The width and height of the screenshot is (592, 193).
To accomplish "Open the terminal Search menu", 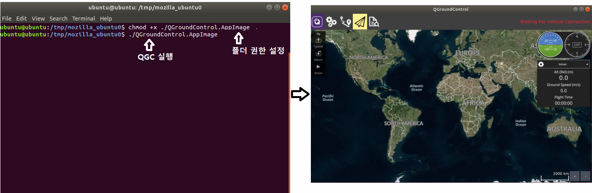I will tap(59, 19).
